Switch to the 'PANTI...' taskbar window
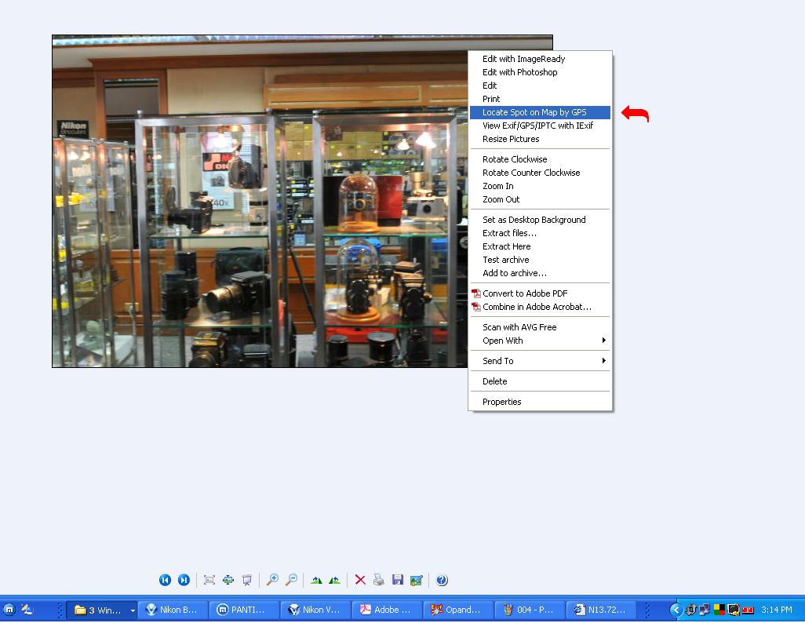This screenshot has height=623, width=805. tap(245, 610)
